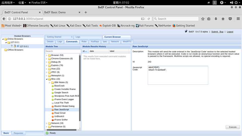Open the Firefox hamburger menu
The height and width of the screenshot is (136, 242).
pyautogui.click(x=238, y=19)
